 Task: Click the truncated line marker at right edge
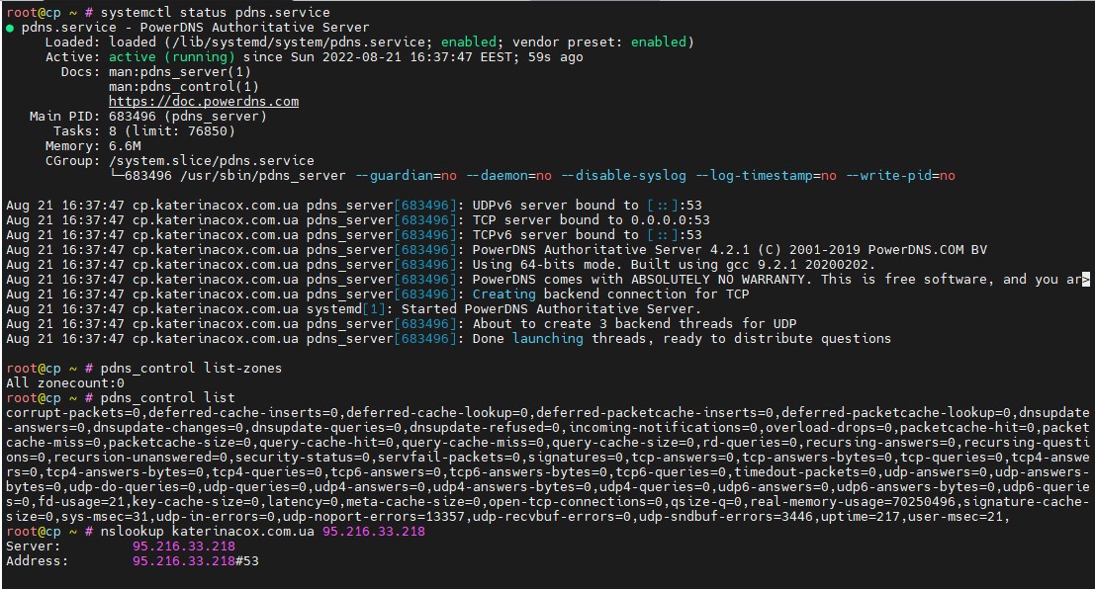pyautogui.click(x=1085, y=280)
